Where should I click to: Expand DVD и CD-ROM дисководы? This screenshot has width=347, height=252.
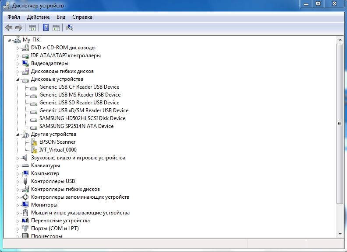tap(18, 48)
